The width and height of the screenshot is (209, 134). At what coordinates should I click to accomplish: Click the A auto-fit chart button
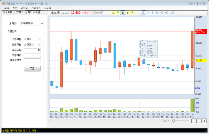click(204, 121)
